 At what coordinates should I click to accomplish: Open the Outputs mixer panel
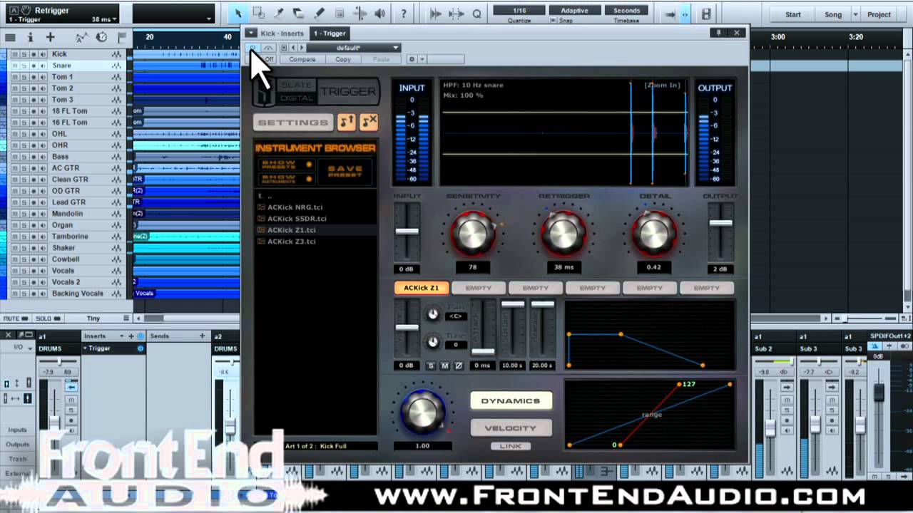pyautogui.click(x=18, y=445)
